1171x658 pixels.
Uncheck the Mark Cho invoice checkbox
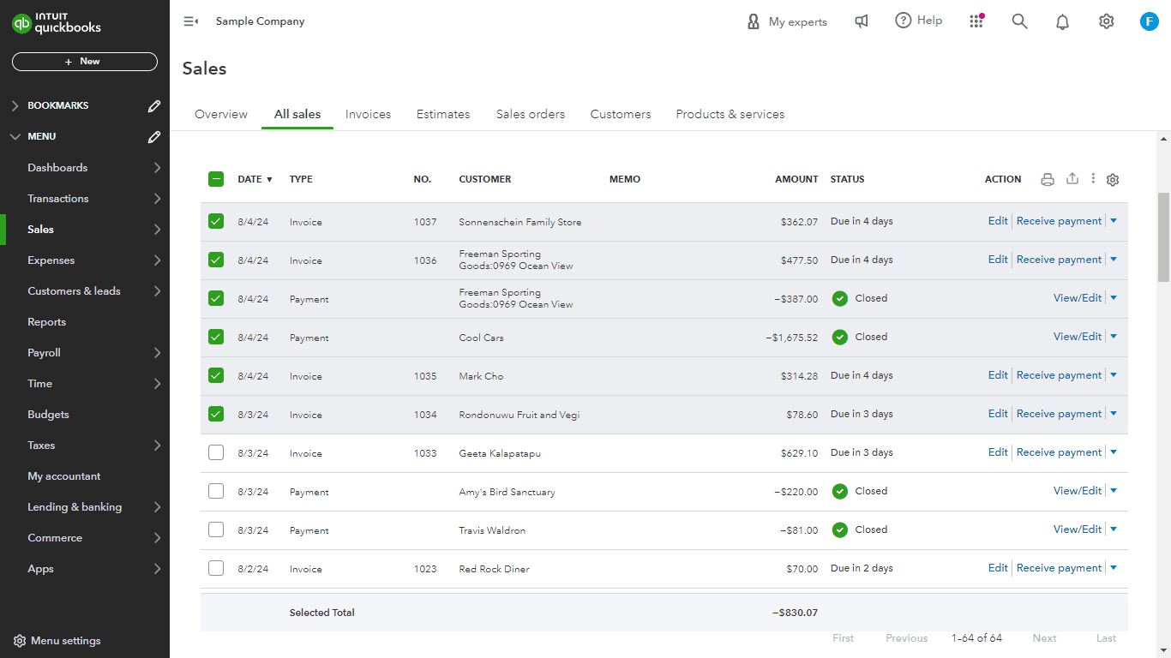click(x=216, y=375)
